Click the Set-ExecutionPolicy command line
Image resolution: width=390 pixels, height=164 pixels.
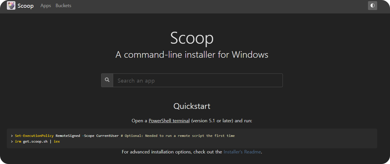point(123,136)
